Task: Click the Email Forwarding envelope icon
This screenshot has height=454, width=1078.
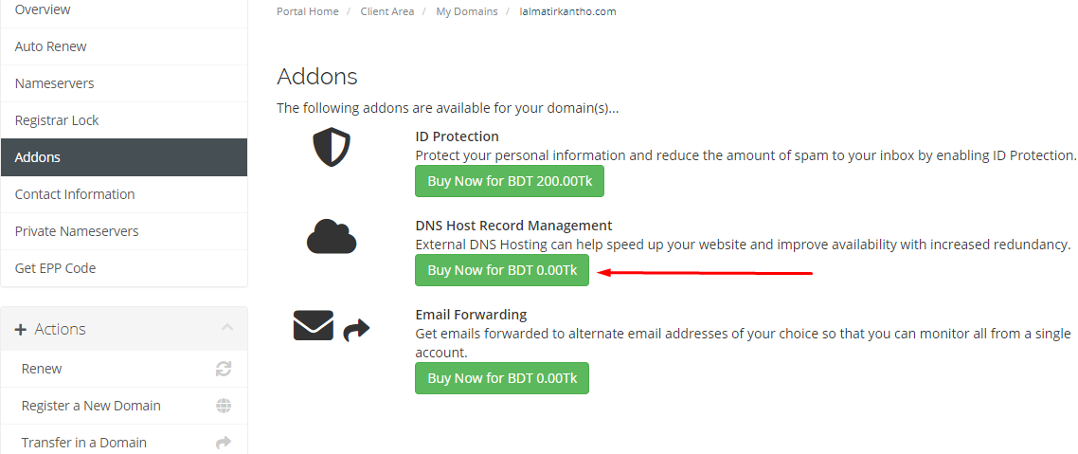Action: click(314, 325)
